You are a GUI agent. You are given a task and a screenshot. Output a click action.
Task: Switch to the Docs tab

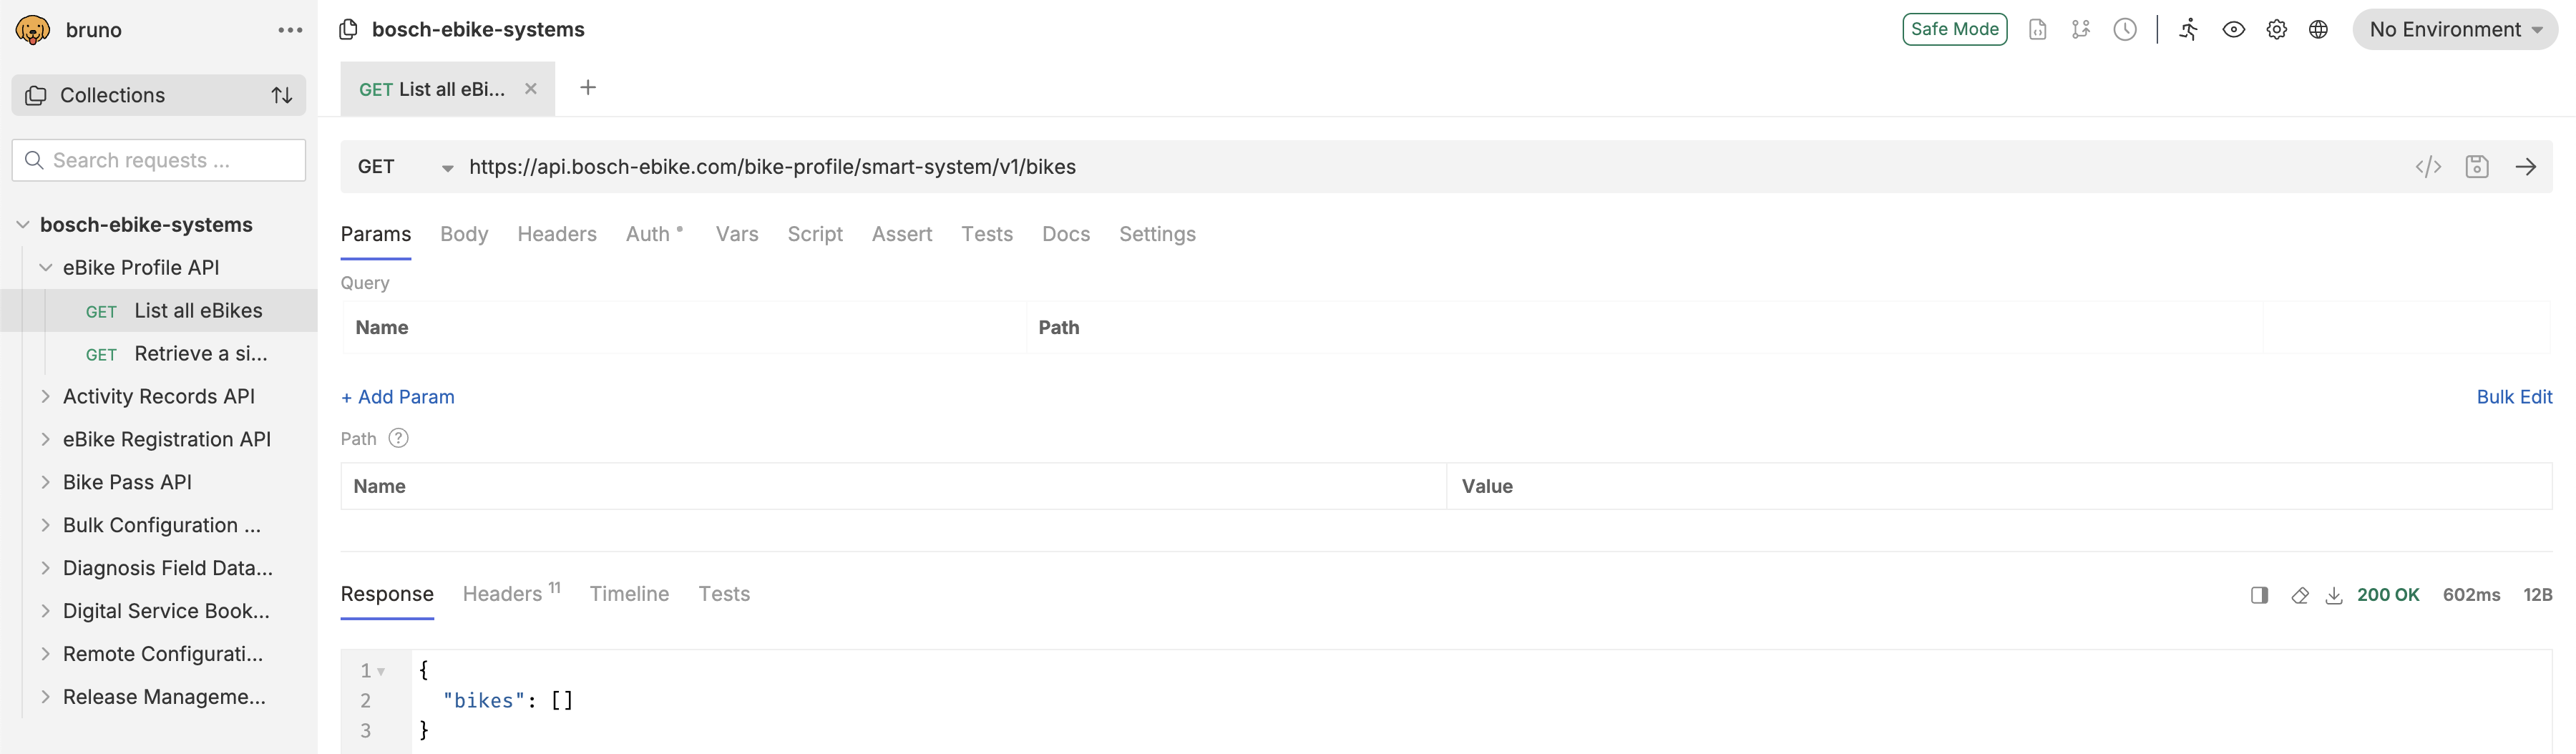click(x=1066, y=234)
